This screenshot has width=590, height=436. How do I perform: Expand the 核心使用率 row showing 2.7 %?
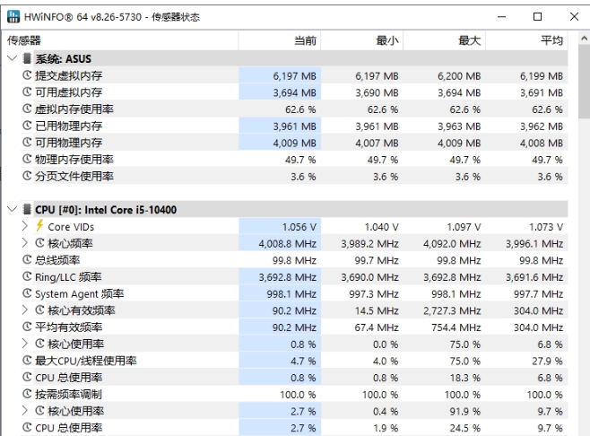25,410
